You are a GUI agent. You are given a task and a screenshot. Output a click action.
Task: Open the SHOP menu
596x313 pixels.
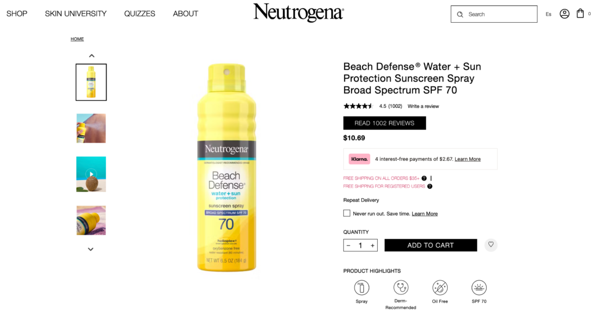(17, 14)
